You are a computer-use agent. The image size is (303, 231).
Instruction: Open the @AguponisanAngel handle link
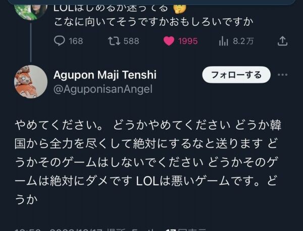pos(103,89)
